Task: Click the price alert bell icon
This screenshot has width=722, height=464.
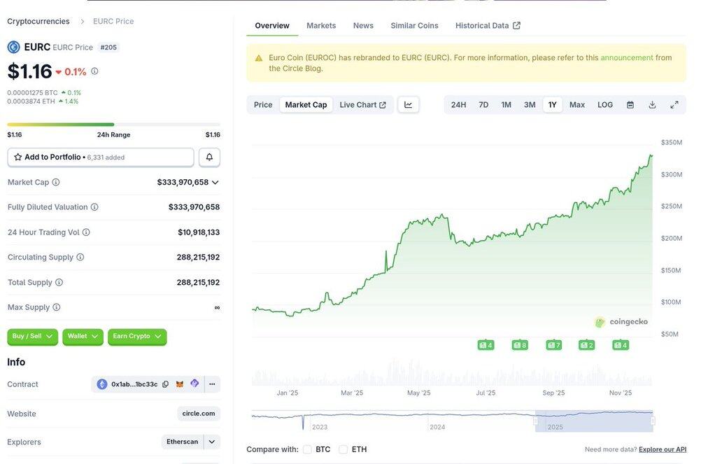Action: click(x=209, y=157)
